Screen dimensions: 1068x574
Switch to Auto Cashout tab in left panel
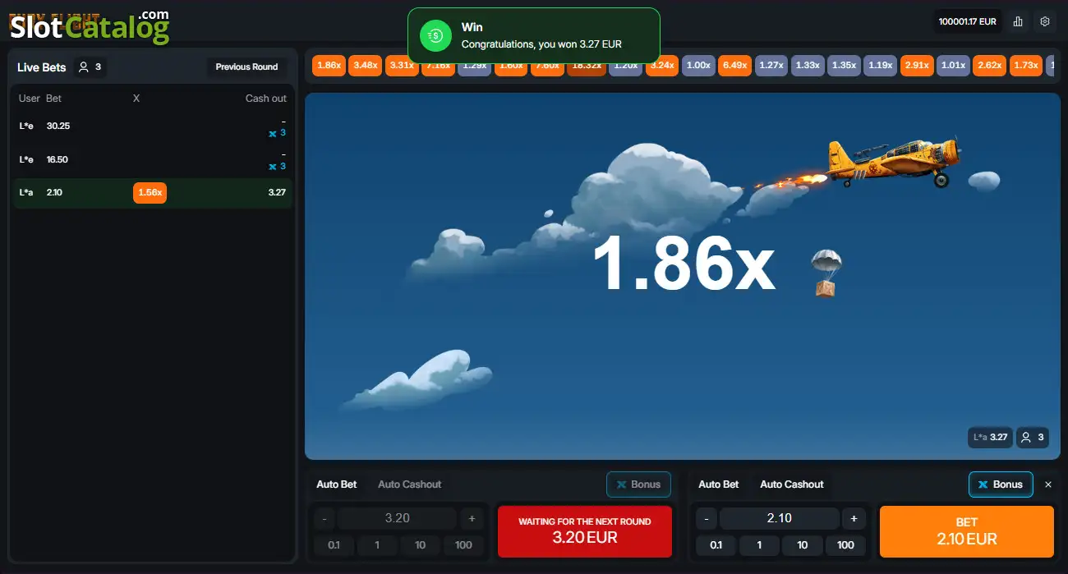pyautogui.click(x=410, y=484)
